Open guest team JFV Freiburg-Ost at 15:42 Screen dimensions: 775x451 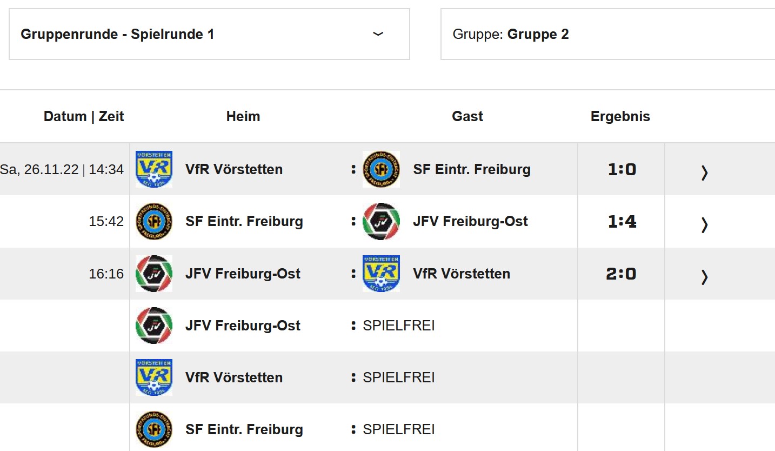click(x=471, y=221)
